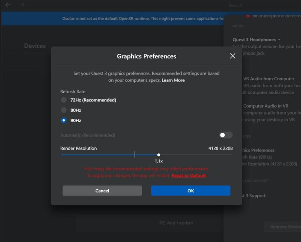Click the Add Headset icon

162,223
